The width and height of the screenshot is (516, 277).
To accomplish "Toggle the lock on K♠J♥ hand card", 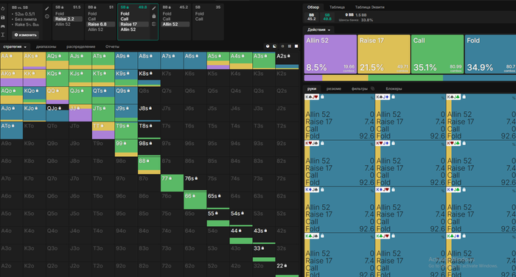I will (x=323, y=97).
